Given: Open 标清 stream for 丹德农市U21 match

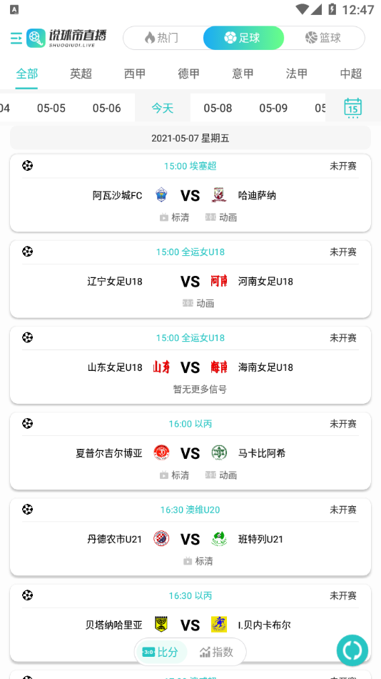Looking at the screenshot, I should [x=198, y=561].
